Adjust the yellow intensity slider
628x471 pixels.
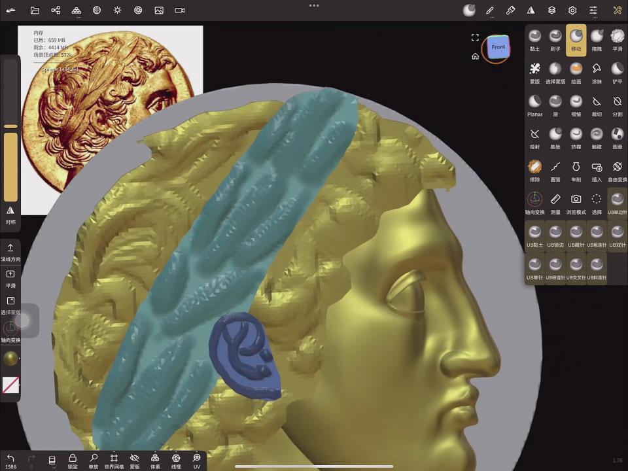tap(11, 167)
